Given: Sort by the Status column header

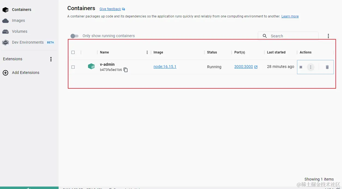Looking at the screenshot, I should click(x=212, y=52).
